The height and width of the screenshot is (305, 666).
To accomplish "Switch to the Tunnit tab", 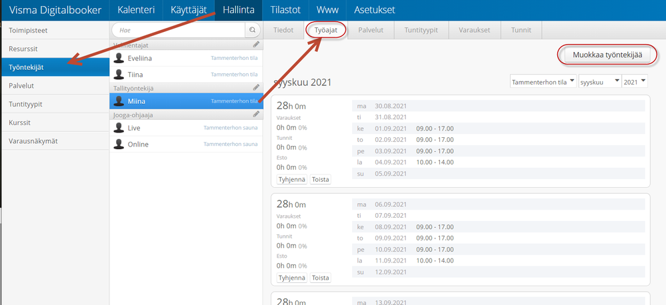I will coord(521,31).
